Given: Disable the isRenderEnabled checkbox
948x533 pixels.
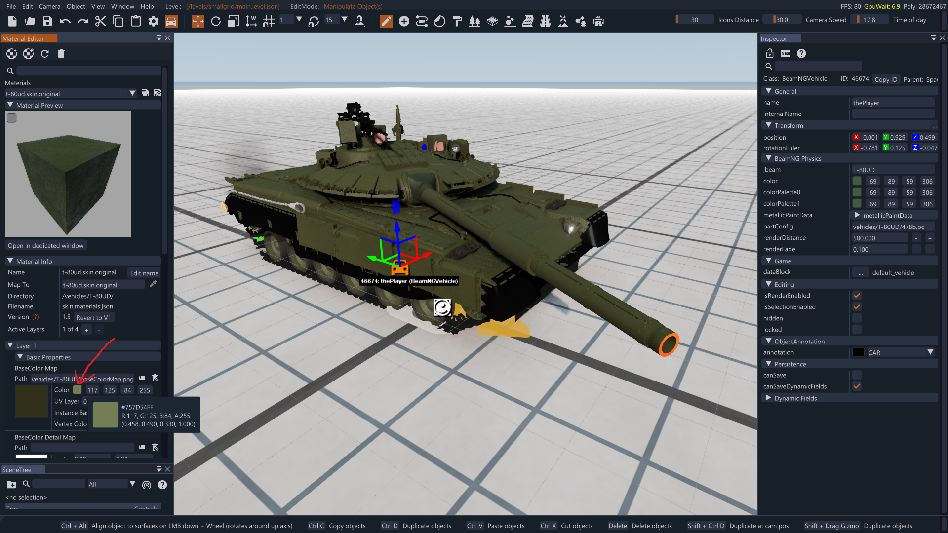Looking at the screenshot, I should pos(857,296).
